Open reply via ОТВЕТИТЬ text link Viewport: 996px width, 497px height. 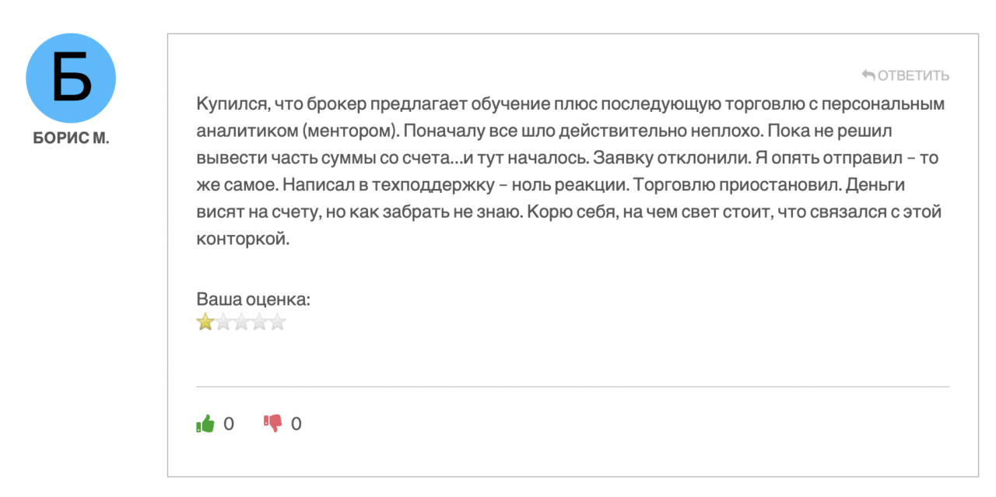point(914,75)
